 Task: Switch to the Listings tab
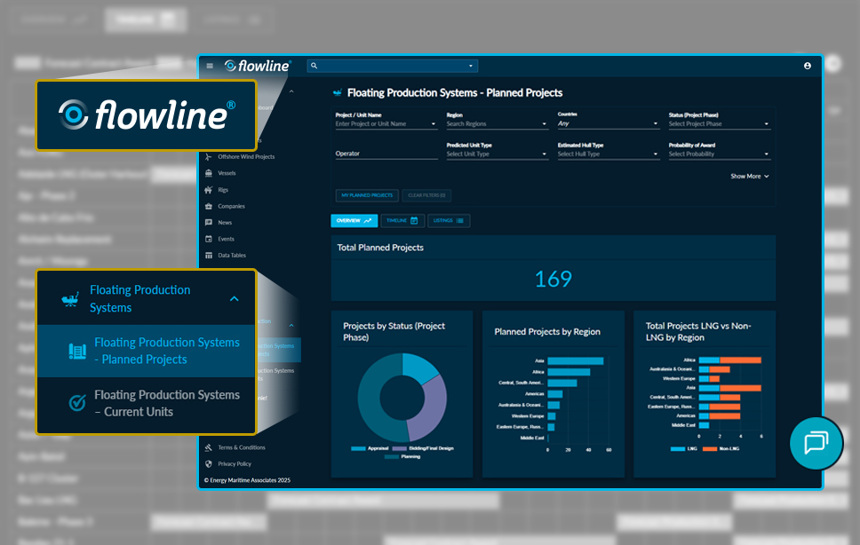click(x=448, y=221)
